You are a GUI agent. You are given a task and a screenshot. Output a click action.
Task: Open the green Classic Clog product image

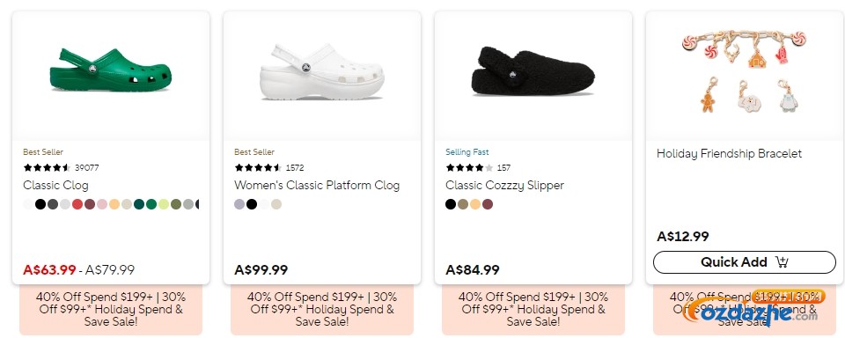111,70
